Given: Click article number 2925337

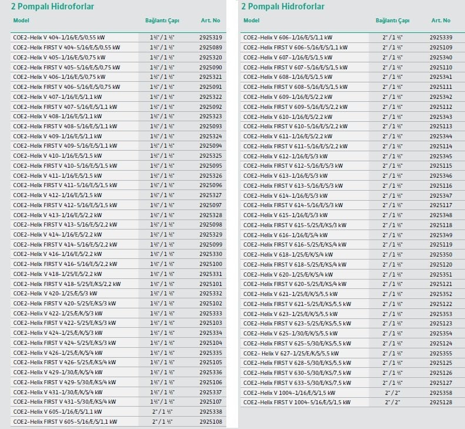Looking at the screenshot, I should [x=210, y=393].
